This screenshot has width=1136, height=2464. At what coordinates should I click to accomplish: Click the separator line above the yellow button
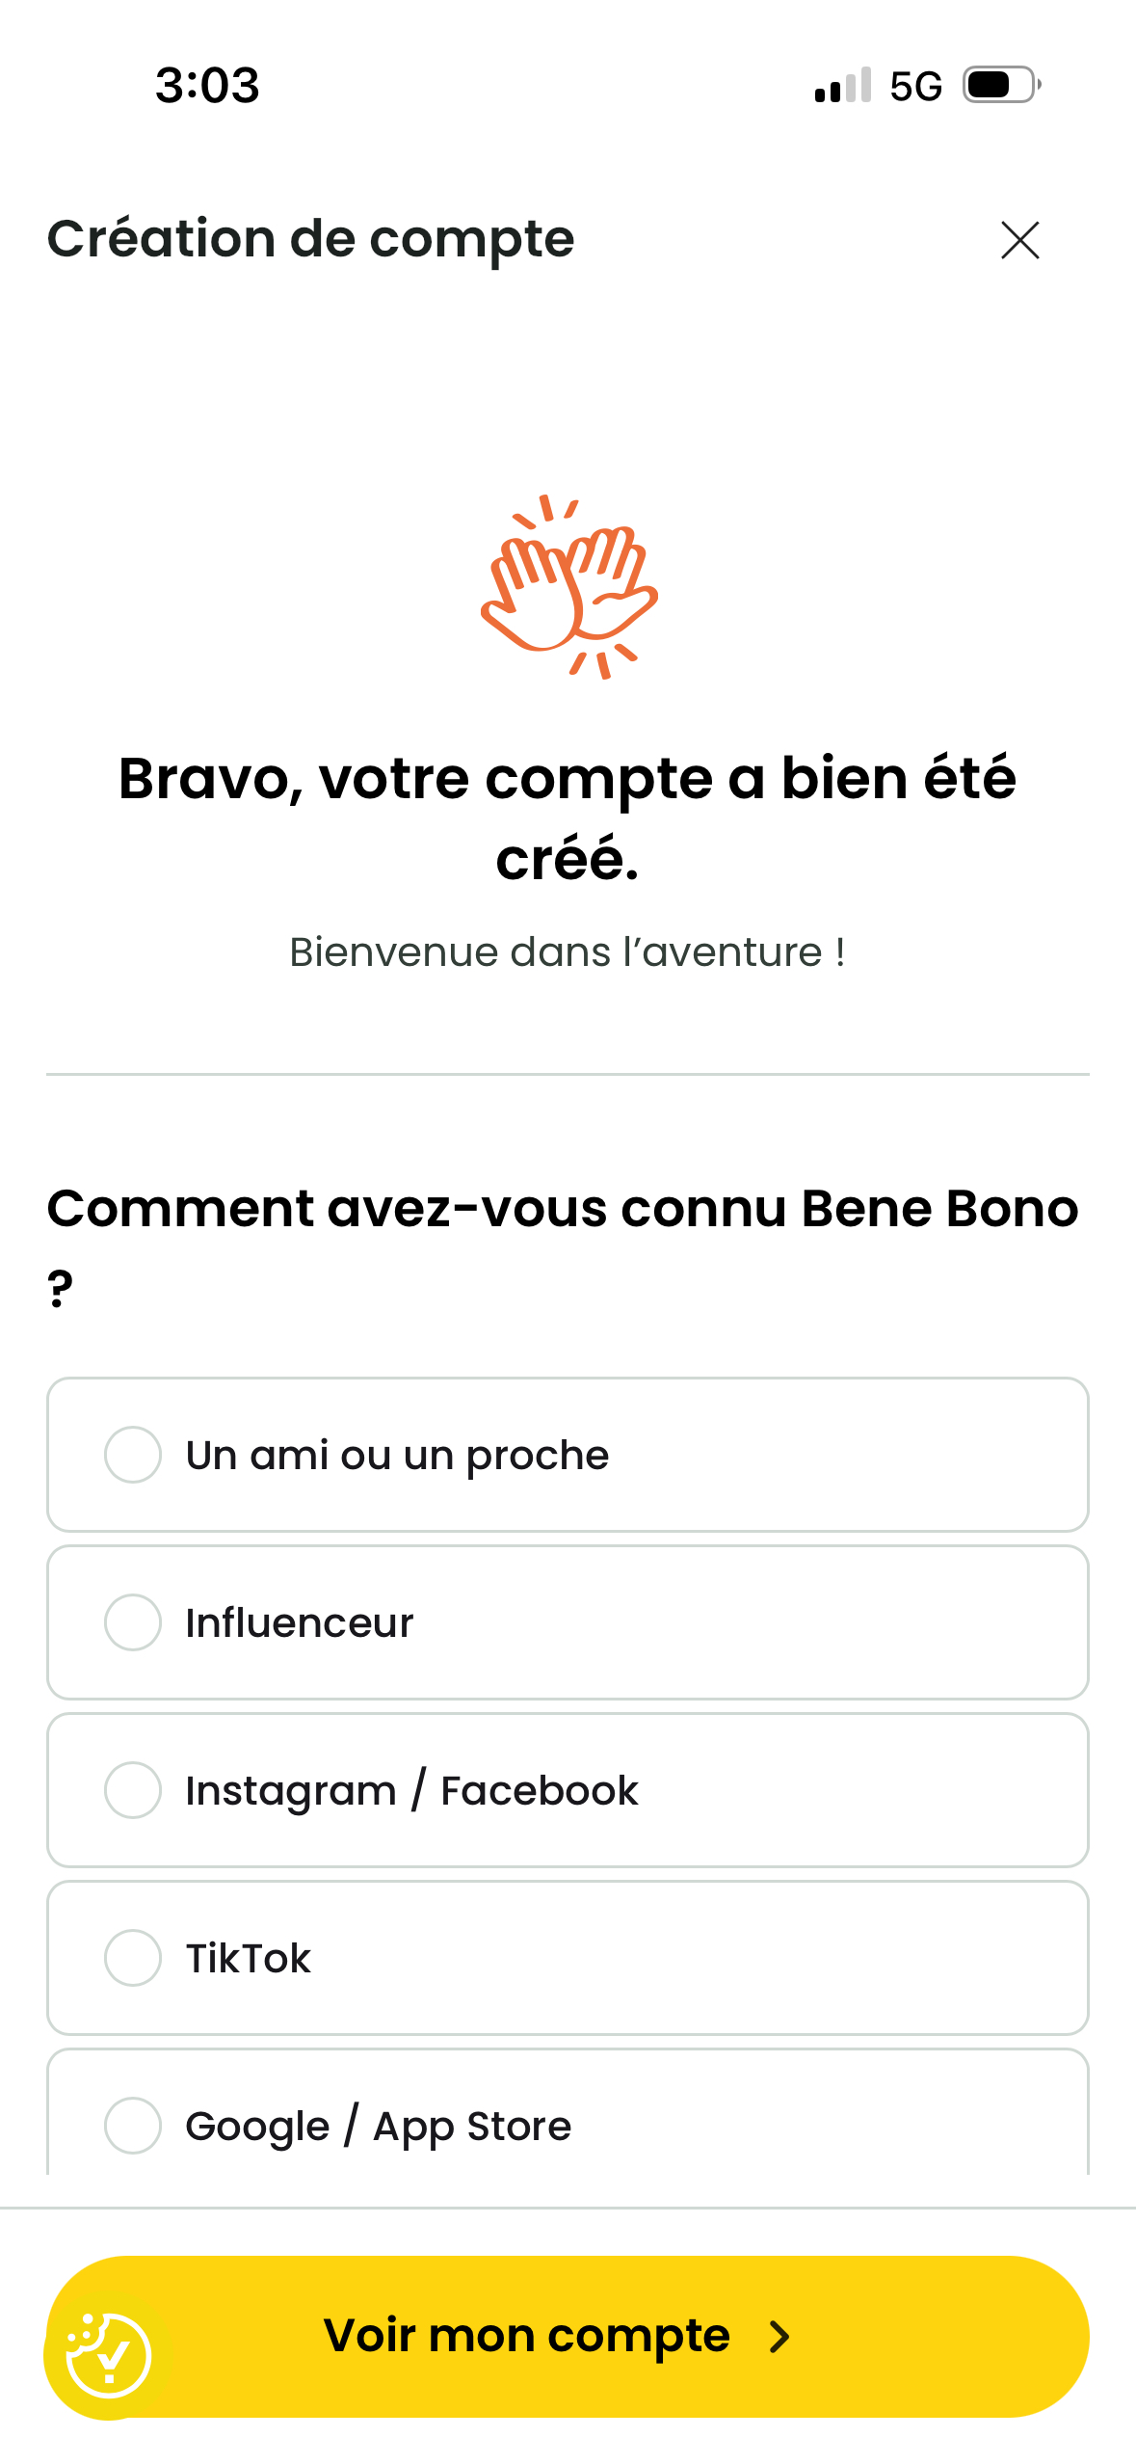(x=568, y=2208)
